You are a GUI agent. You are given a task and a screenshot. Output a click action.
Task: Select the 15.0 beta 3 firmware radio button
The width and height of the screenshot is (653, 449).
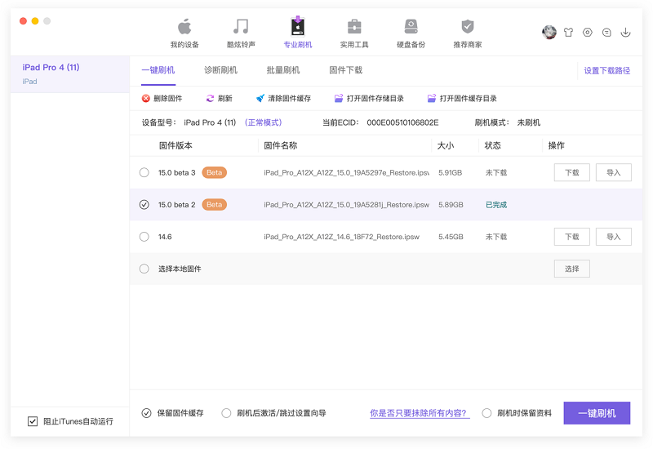[144, 173]
